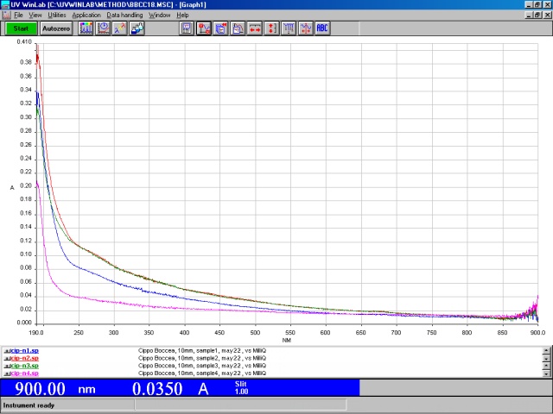Open the Window menu
Viewport: 553px width, 414px height.
(x=159, y=16)
